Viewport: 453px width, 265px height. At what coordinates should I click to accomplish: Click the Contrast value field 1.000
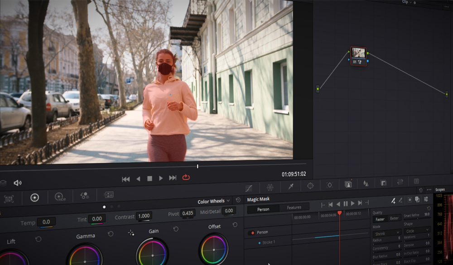(x=144, y=216)
